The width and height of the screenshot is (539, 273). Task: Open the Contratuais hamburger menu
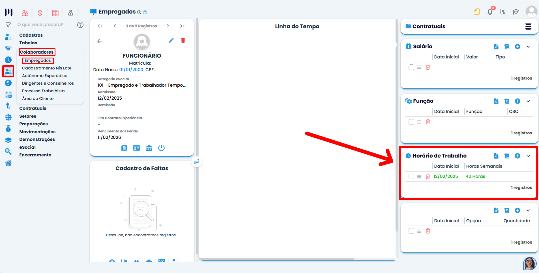pos(528,27)
